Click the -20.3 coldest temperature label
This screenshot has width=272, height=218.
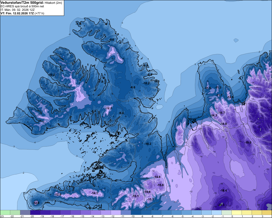pyautogui.click(x=221, y=205)
